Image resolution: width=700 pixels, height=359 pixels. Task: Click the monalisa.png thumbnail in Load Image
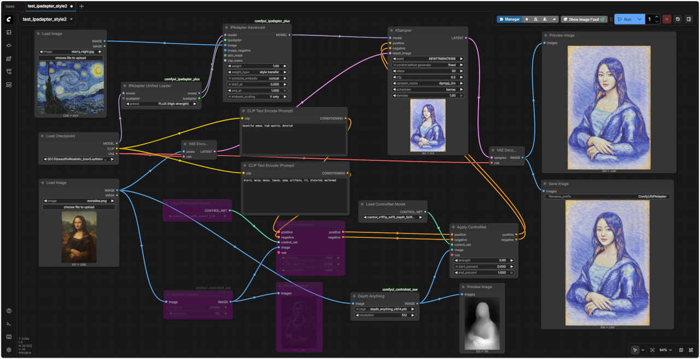79,237
